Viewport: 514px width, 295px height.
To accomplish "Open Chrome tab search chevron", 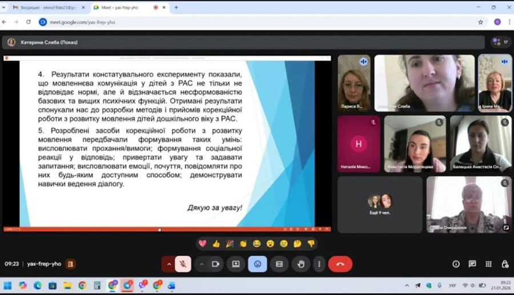I will pyautogui.click(x=3, y=7).
